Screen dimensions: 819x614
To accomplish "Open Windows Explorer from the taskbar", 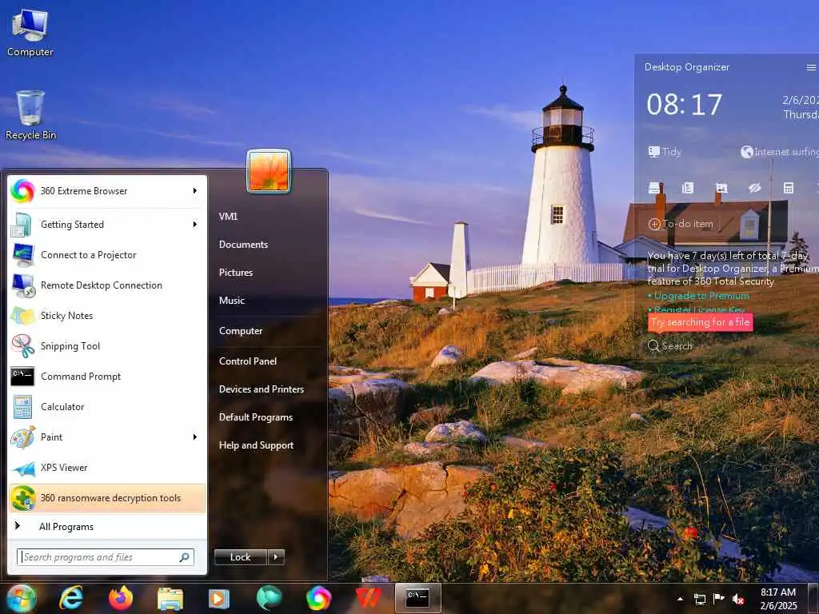I will click(170, 599).
